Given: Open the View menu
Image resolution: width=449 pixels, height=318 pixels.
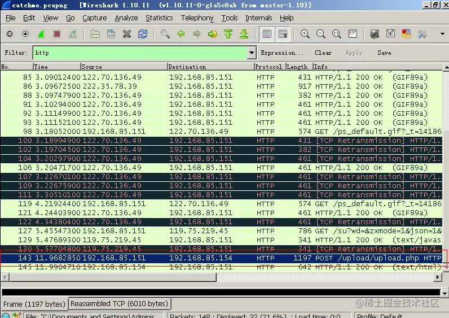Looking at the screenshot, I should (x=50, y=18).
